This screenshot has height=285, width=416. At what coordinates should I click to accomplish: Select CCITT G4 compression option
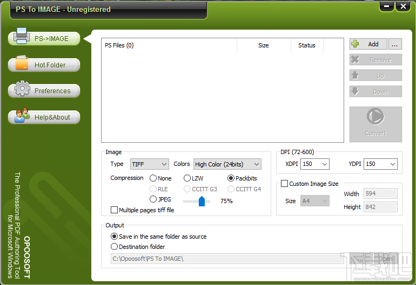(244, 189)
